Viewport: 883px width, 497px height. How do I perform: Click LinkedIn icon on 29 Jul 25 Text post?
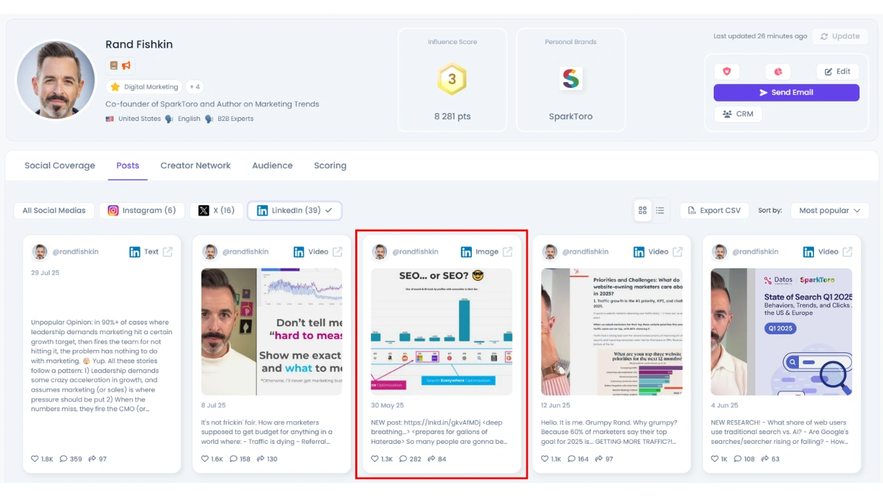pyautogui.click(x=135, y=252)
